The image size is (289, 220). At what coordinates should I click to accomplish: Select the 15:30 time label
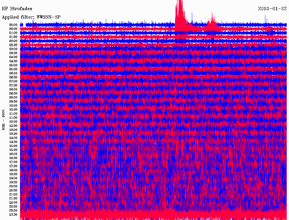13,150
